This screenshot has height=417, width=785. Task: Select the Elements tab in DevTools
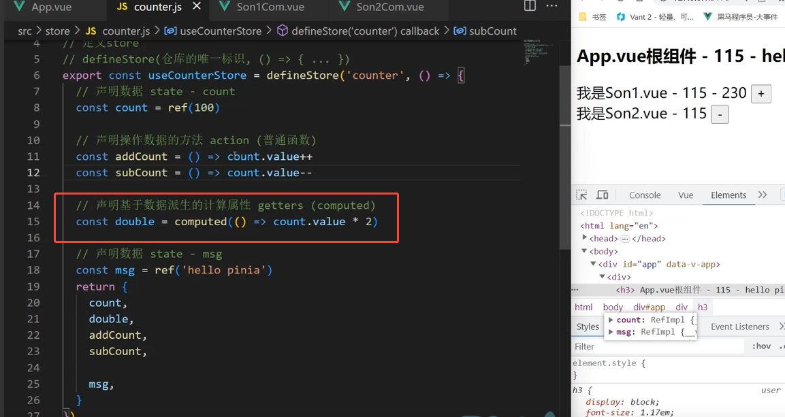point(728,195)
